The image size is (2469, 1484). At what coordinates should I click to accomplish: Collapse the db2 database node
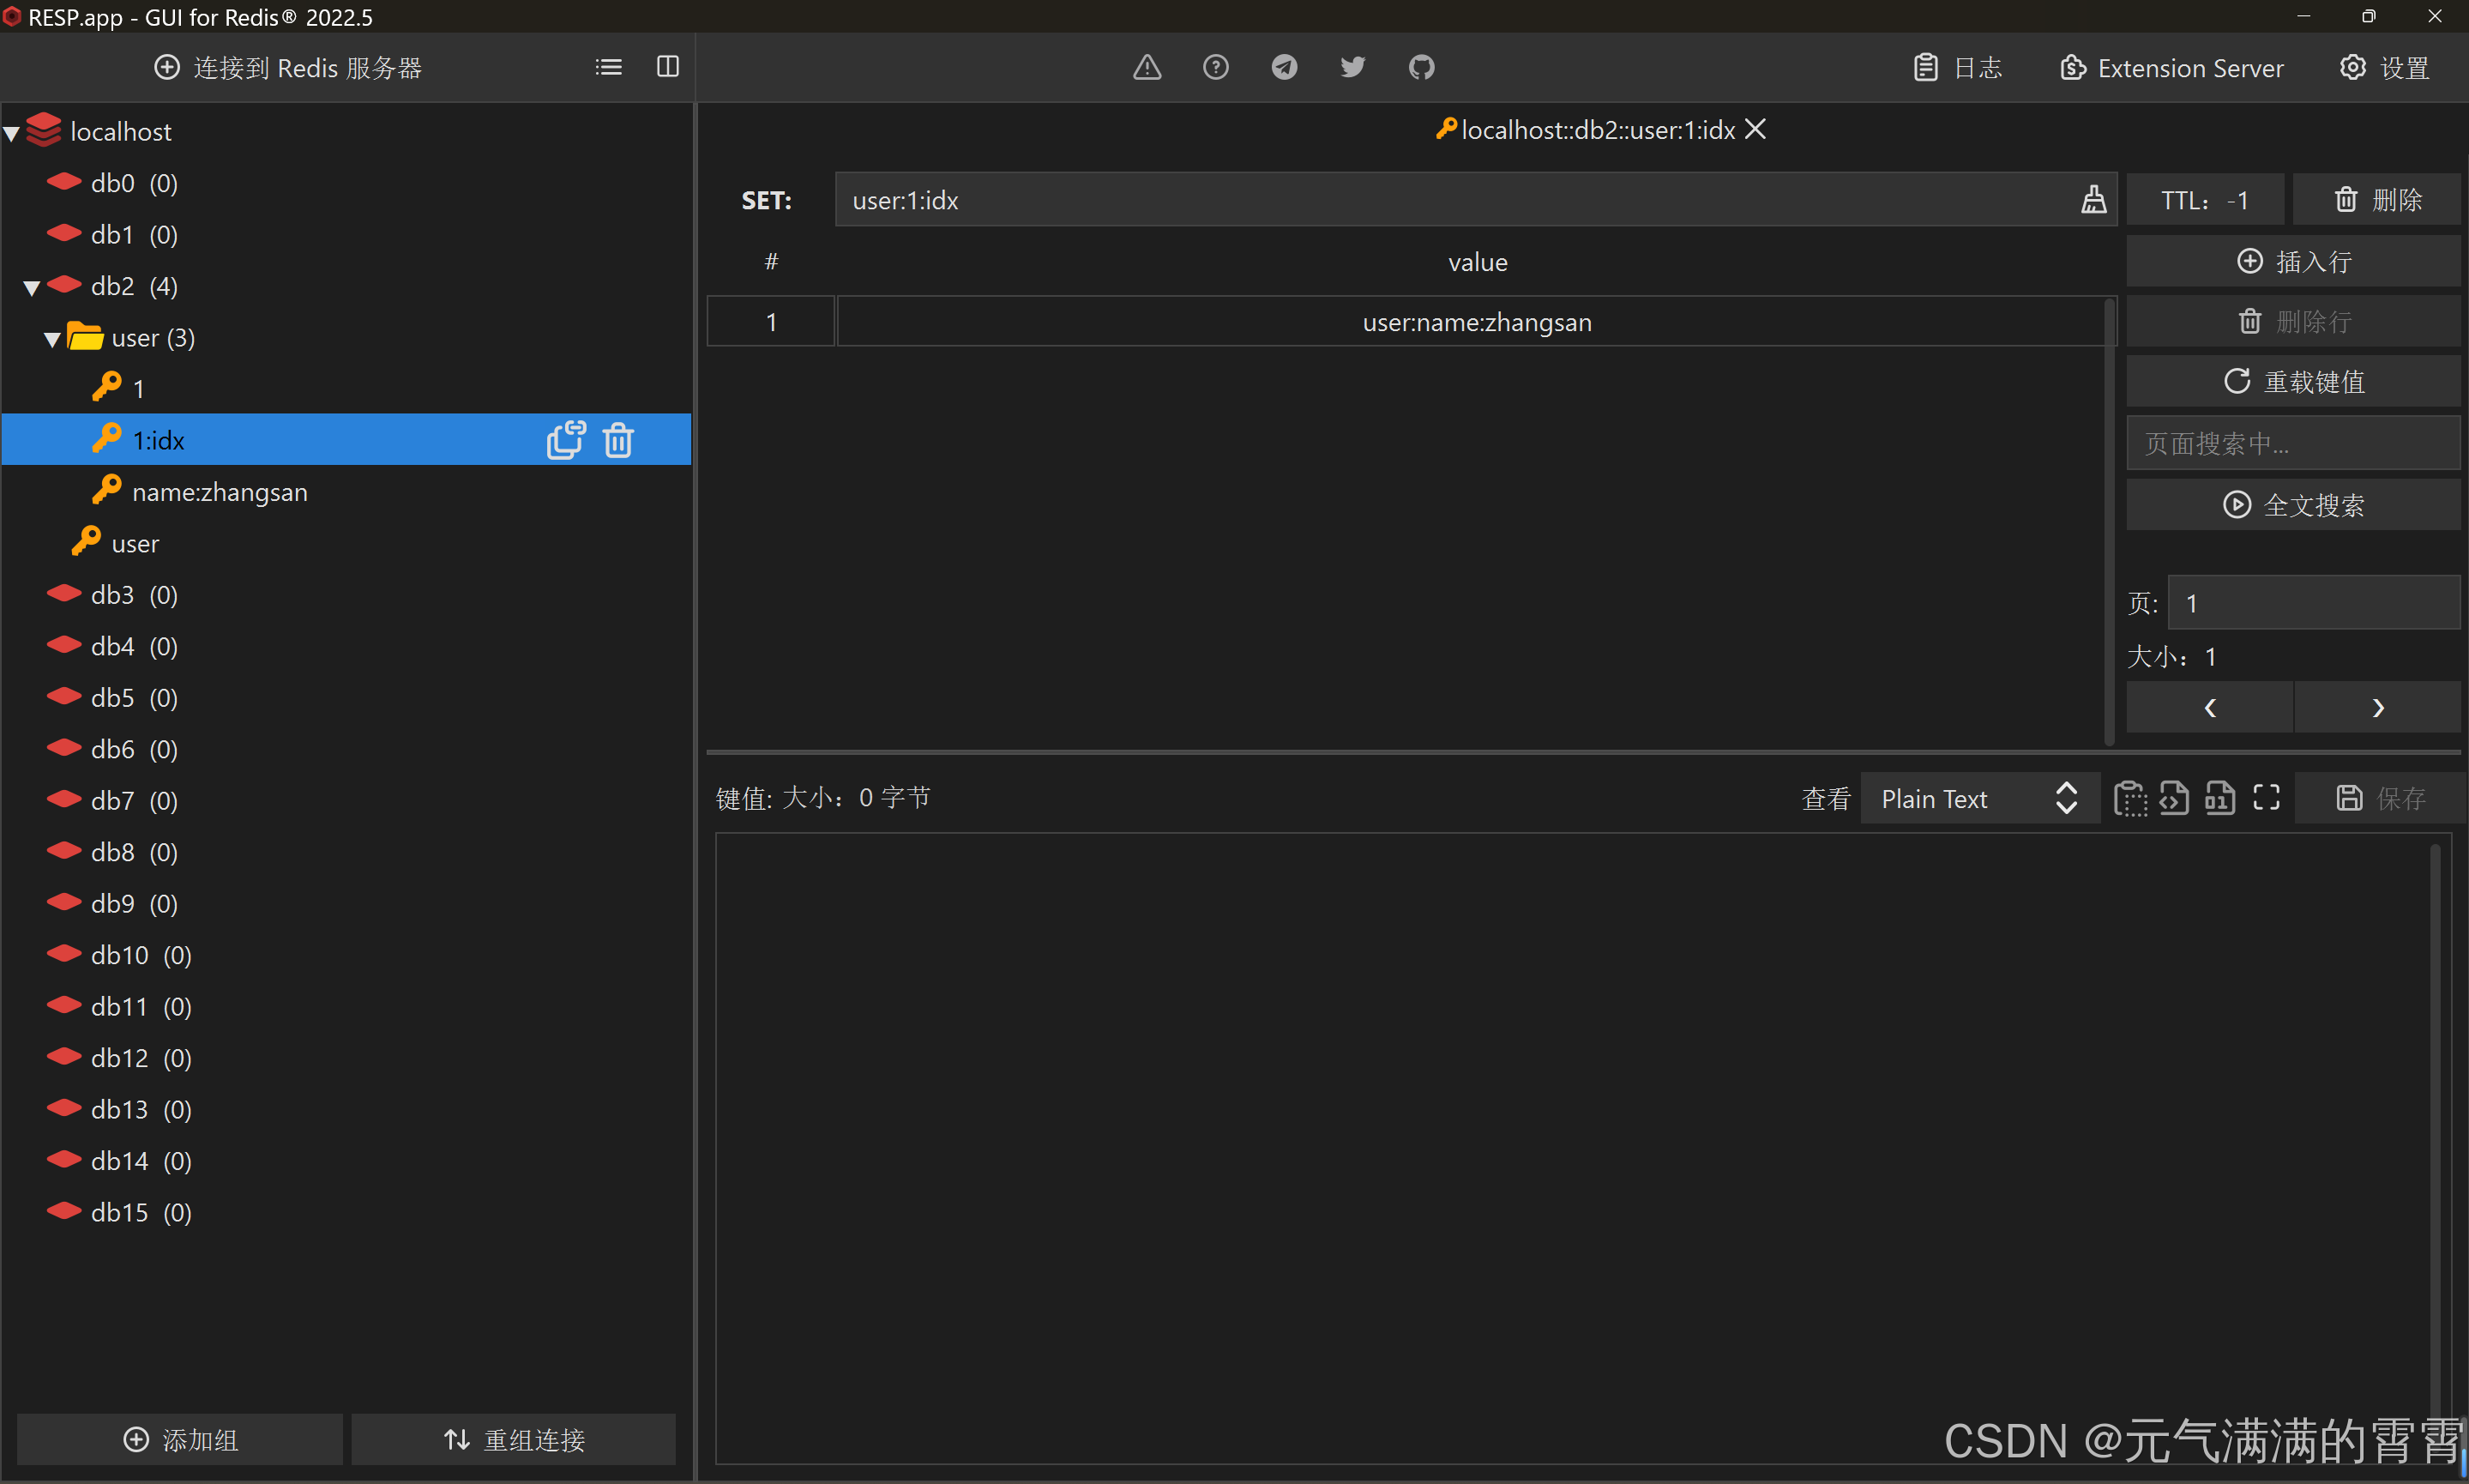tap(32, 288)
